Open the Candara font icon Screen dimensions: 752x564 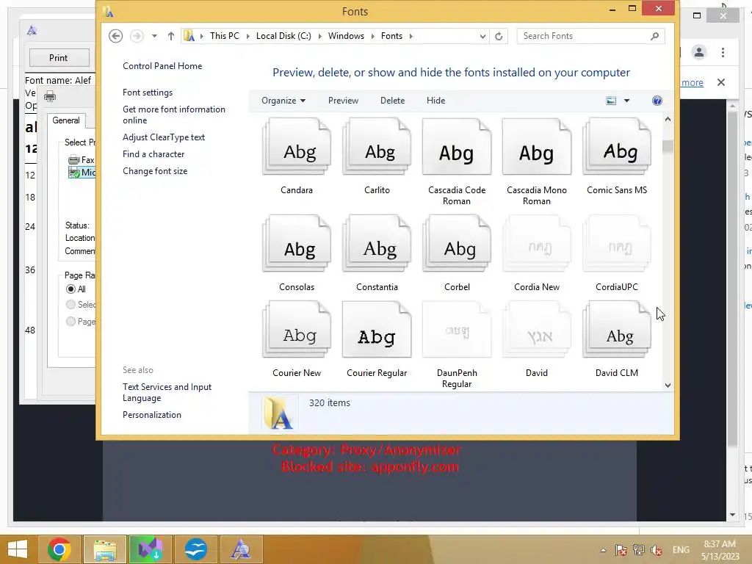click(x=297, y=147)
